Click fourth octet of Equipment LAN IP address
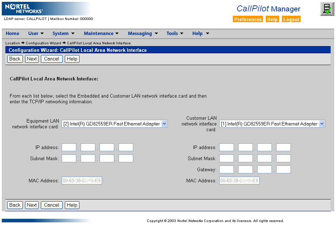The width and height of the screenshot is (336, 227). click(126, 147)
